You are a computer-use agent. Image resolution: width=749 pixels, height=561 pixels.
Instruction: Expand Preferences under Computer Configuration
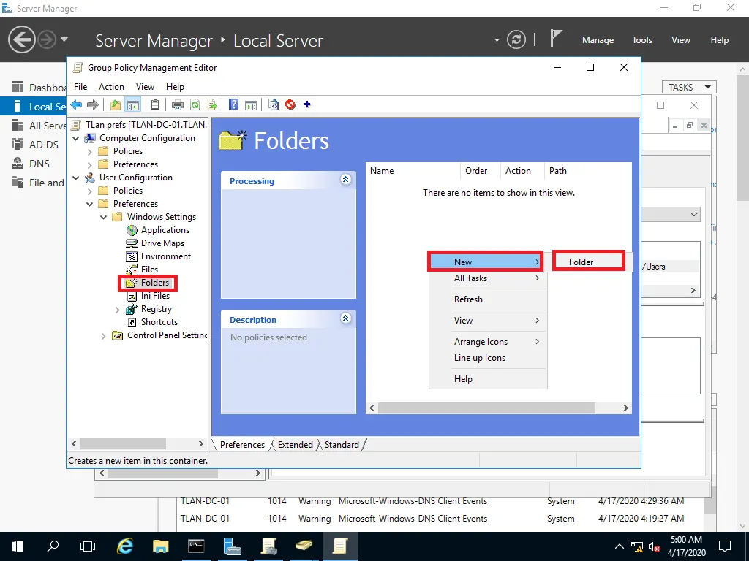pos(90,164)
